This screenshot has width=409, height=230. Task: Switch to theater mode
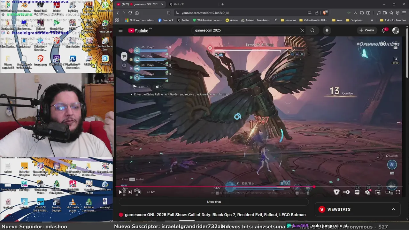[388, 192]
